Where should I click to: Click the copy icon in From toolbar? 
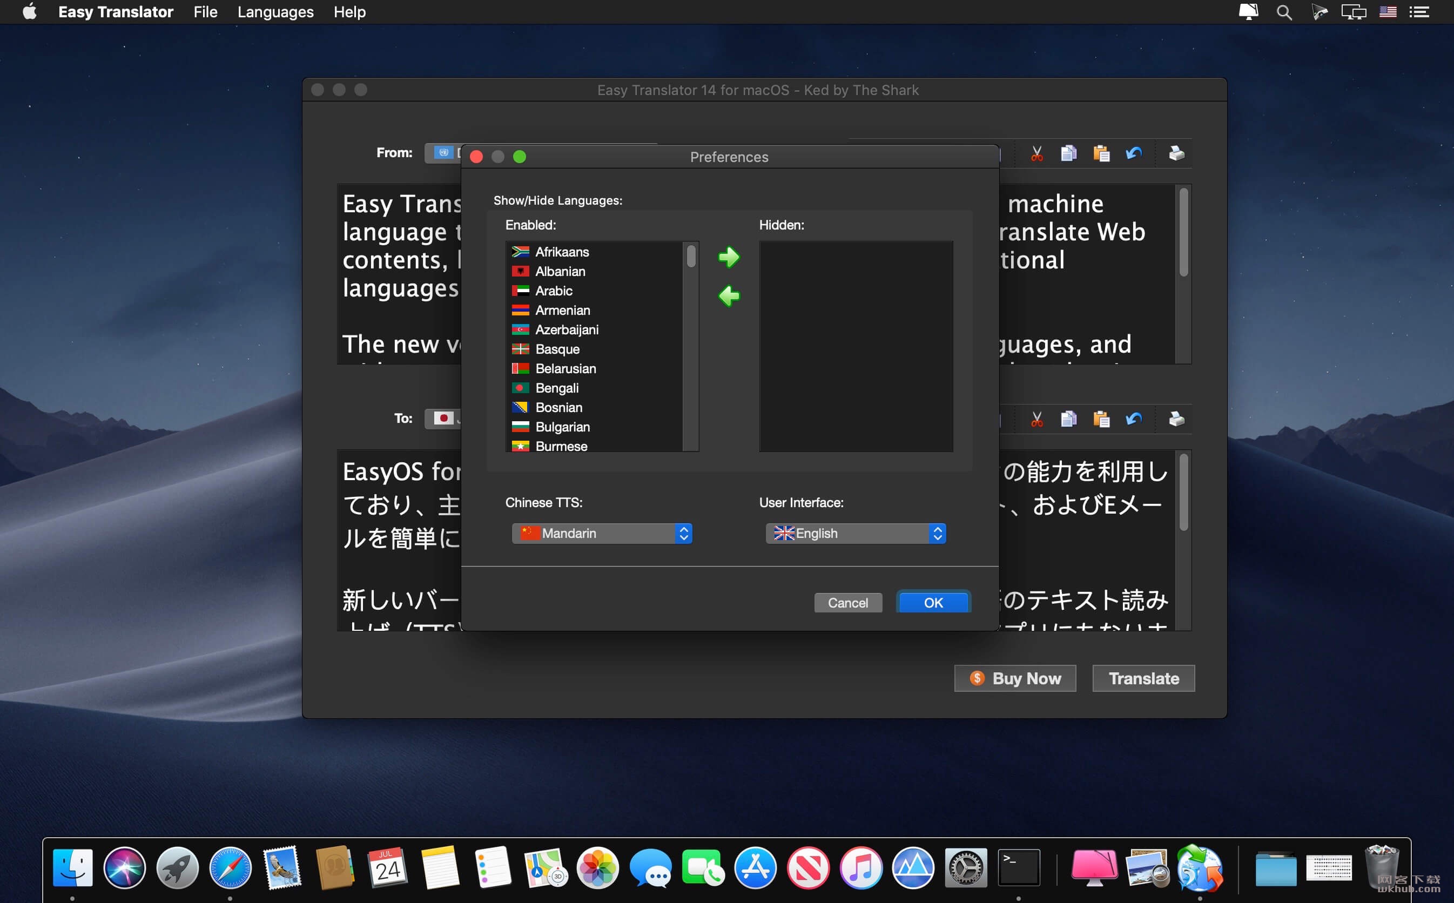pyautogui.click(x=1068, y=153)
